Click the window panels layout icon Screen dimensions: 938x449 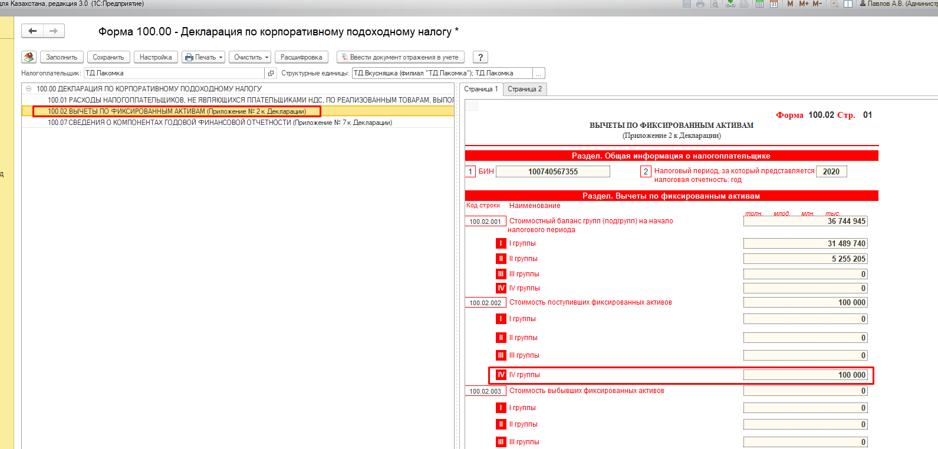point(848,4)
